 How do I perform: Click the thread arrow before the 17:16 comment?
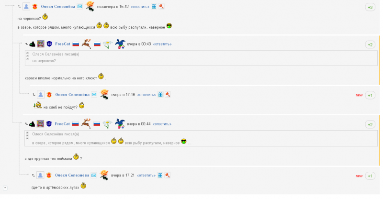[34, 95]
